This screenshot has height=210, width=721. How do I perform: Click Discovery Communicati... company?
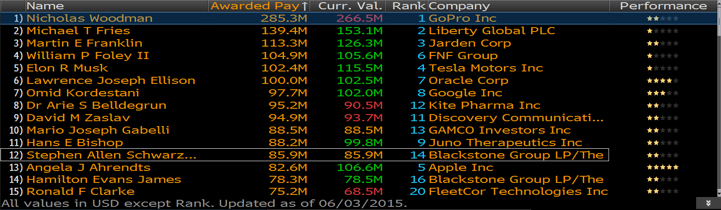pos(516,118)
